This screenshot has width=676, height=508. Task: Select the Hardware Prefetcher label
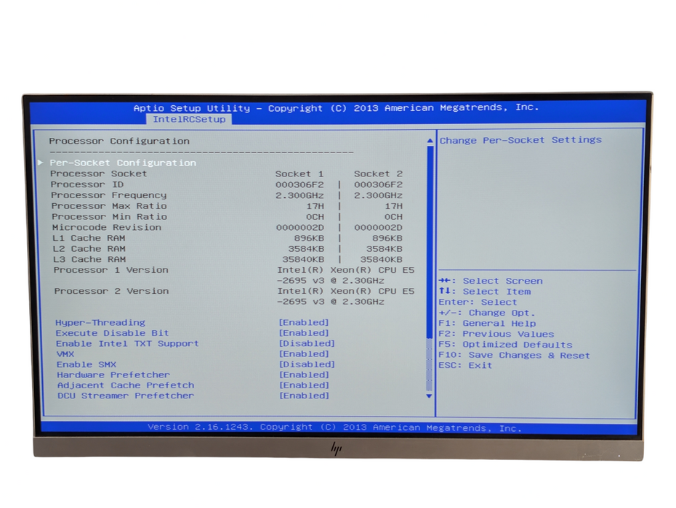click(x=113, y=375)
